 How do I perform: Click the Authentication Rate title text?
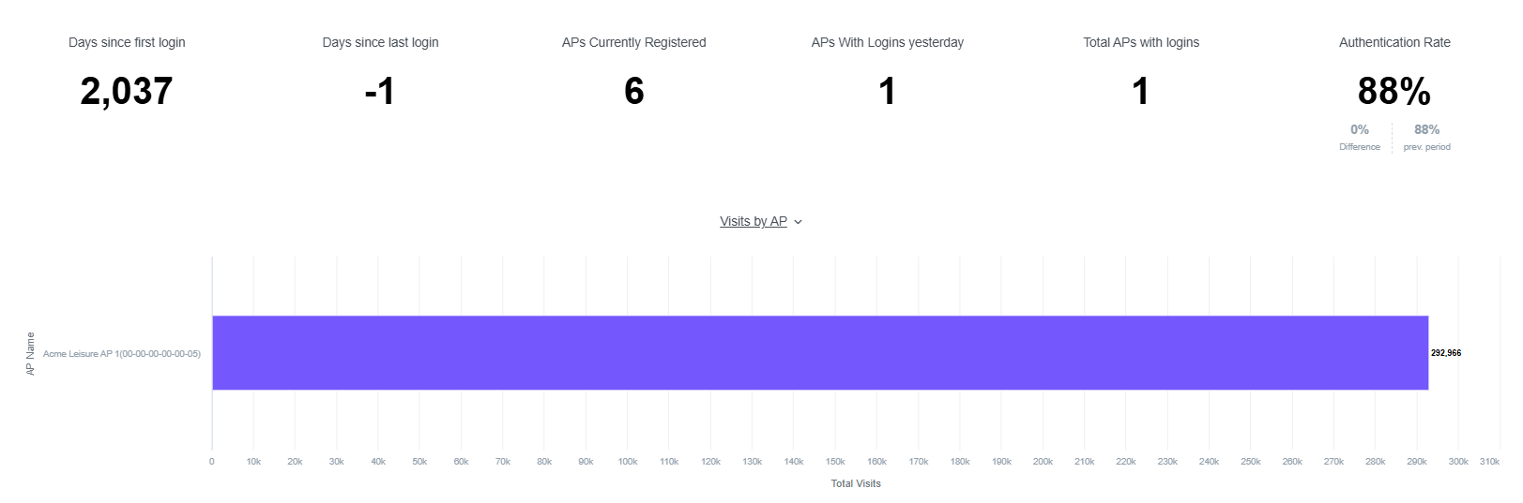[1394, 42]
